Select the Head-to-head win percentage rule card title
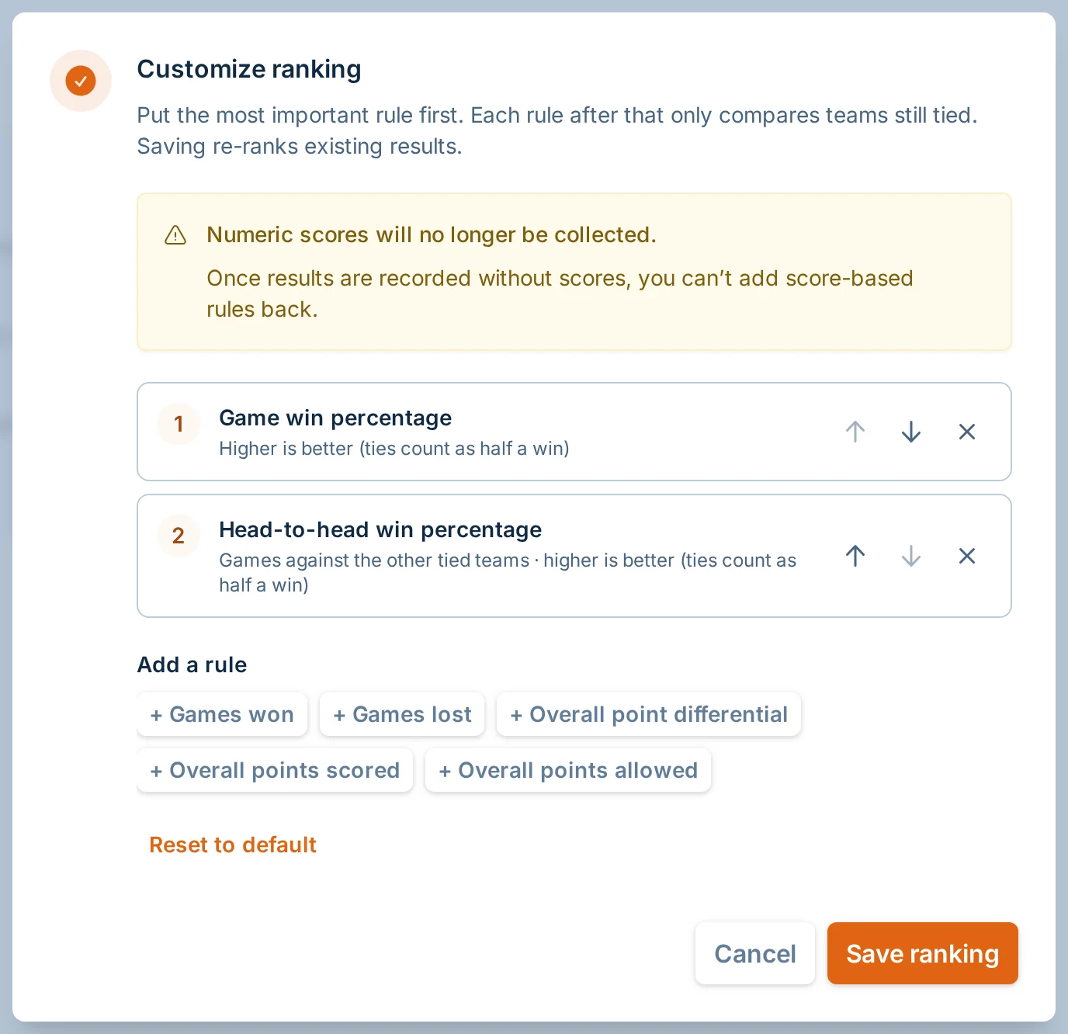The width and height of the screenshot is (1068, 1034). click(x=380, y=529)
